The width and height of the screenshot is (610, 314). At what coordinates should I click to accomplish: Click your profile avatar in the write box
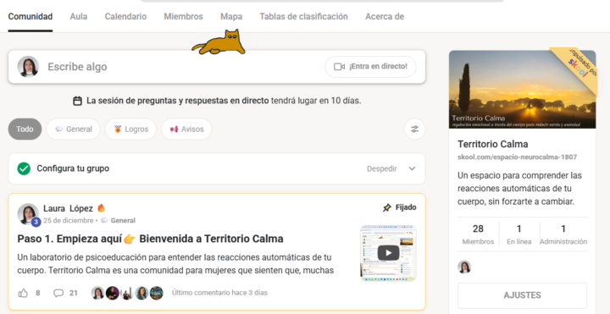click(x=28, y=67)
